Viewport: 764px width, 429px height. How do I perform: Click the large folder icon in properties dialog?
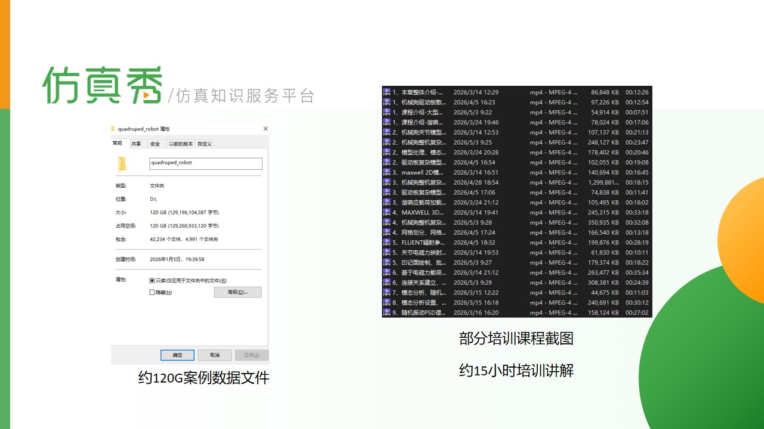tap(122, 164)
